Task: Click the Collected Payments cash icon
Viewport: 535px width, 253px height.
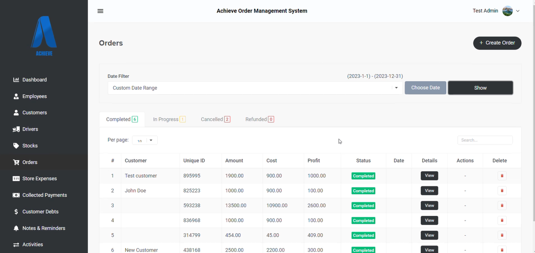Action: tap(16, 195)
